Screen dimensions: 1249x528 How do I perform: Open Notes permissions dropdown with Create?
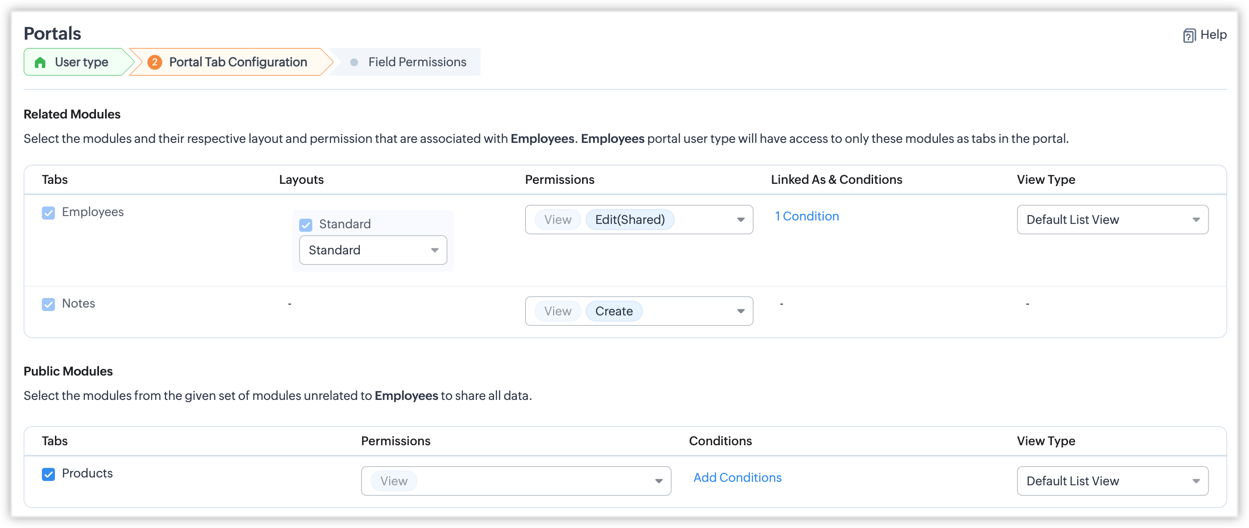(x=741, y=311)
